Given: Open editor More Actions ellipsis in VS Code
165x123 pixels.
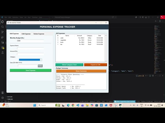Looking at the screenshot, I should [x=163, y=21].
